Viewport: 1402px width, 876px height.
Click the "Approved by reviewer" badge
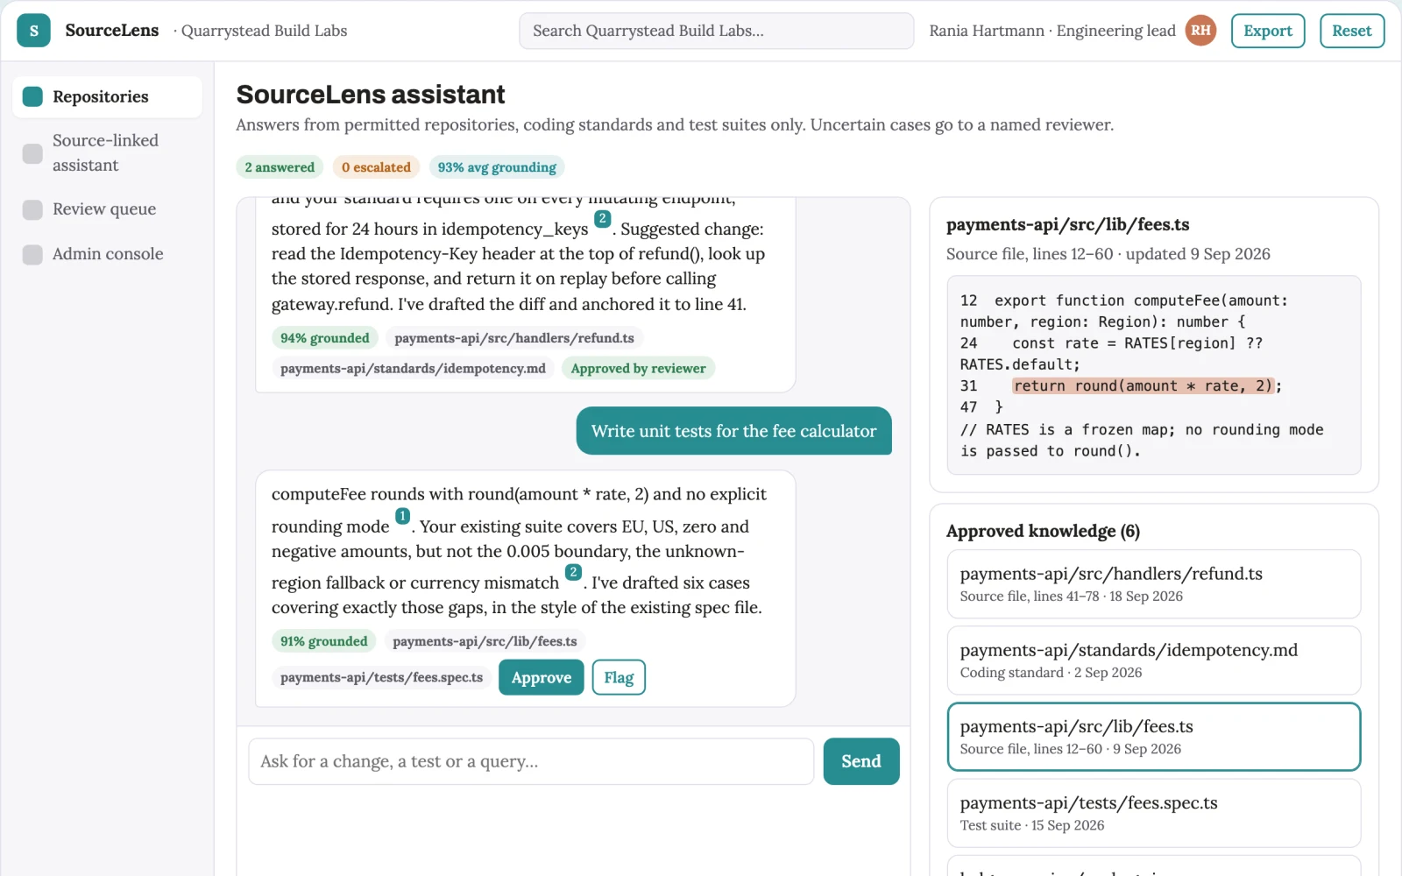[x=638, y=369]
